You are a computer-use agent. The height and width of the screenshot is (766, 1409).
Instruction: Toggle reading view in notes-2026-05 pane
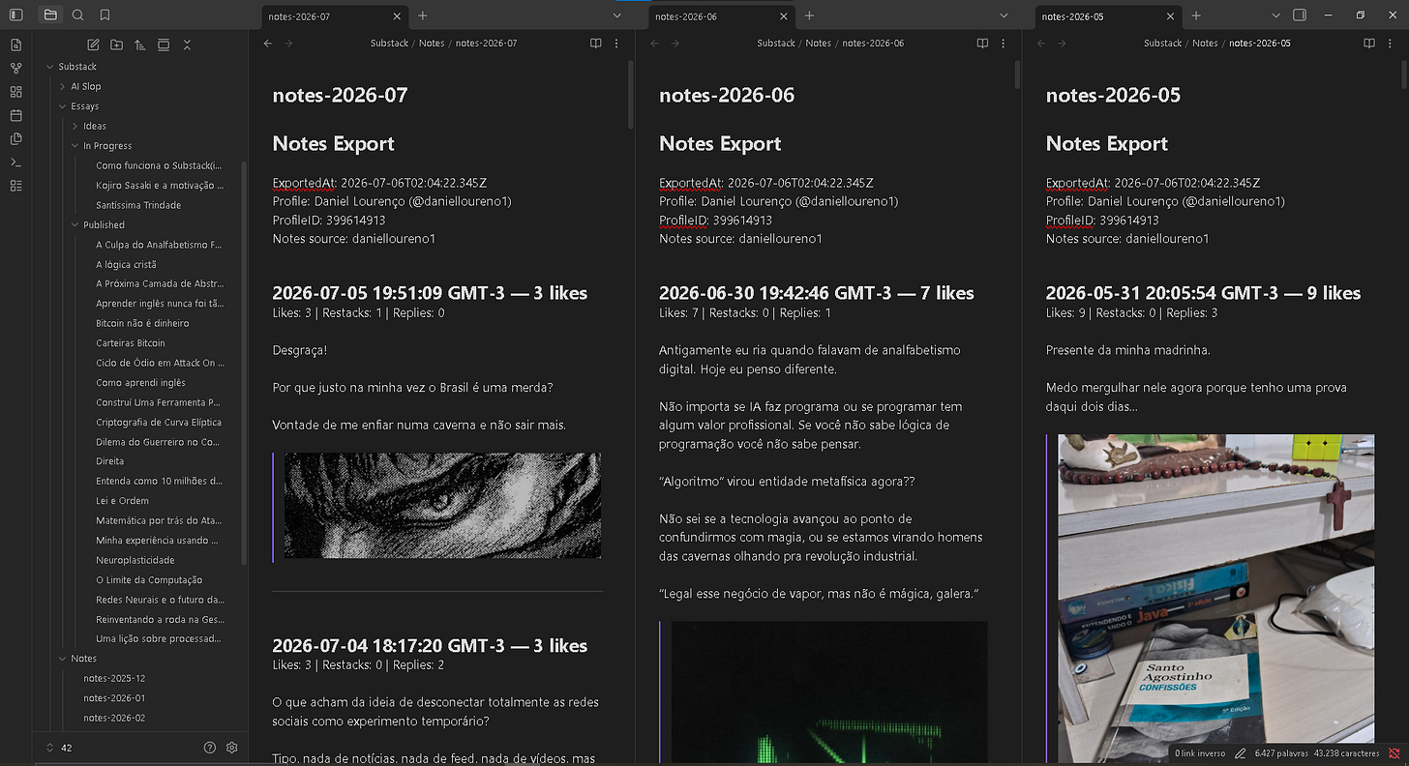point(1369,44)
